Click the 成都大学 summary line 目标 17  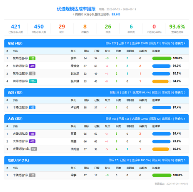click(x=113, y=160)
